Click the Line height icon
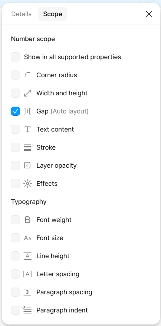The height and width of the screenshot is (326, 161). click(28, 256)
